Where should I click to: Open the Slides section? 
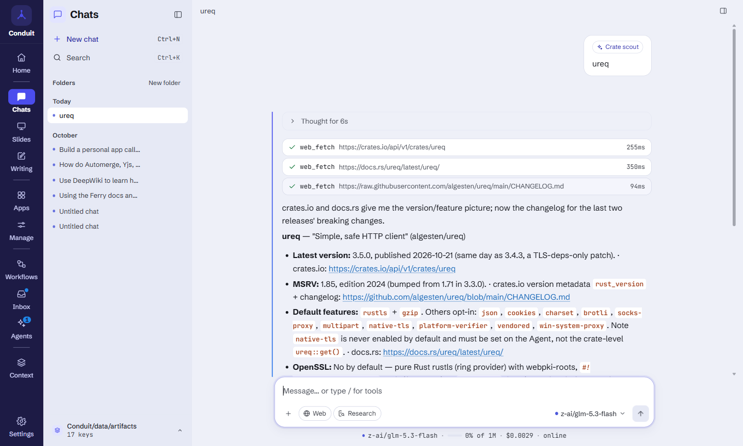click(x=21, y=132)
